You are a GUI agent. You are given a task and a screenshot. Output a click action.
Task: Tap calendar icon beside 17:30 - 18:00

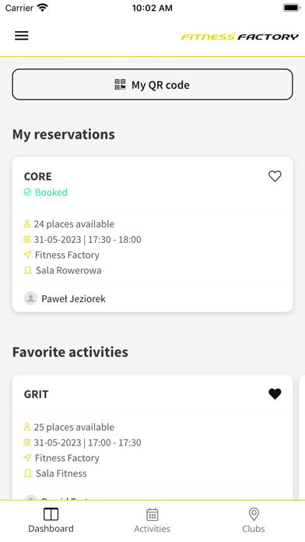pos(27,239)
